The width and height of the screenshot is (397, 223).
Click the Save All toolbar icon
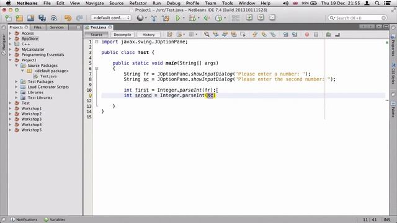(42, 18)
